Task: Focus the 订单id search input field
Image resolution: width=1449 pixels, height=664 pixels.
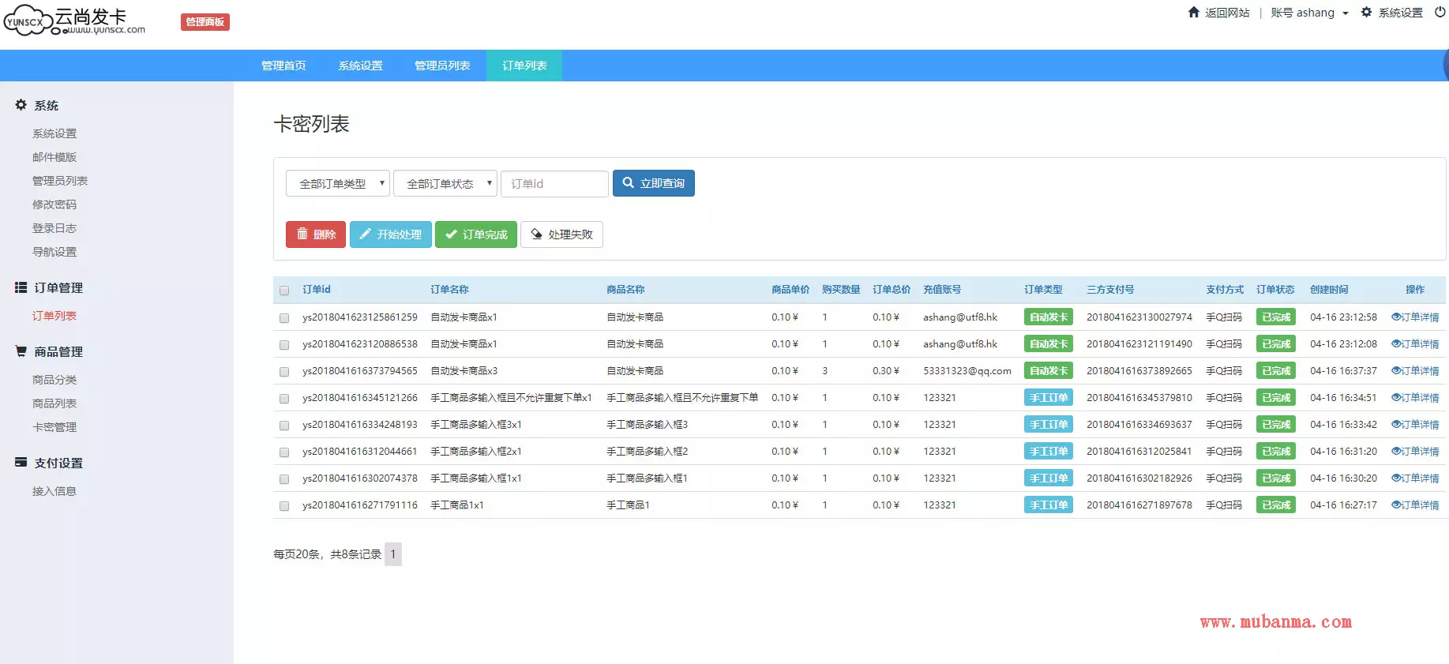Action: [x=554, y=183]
